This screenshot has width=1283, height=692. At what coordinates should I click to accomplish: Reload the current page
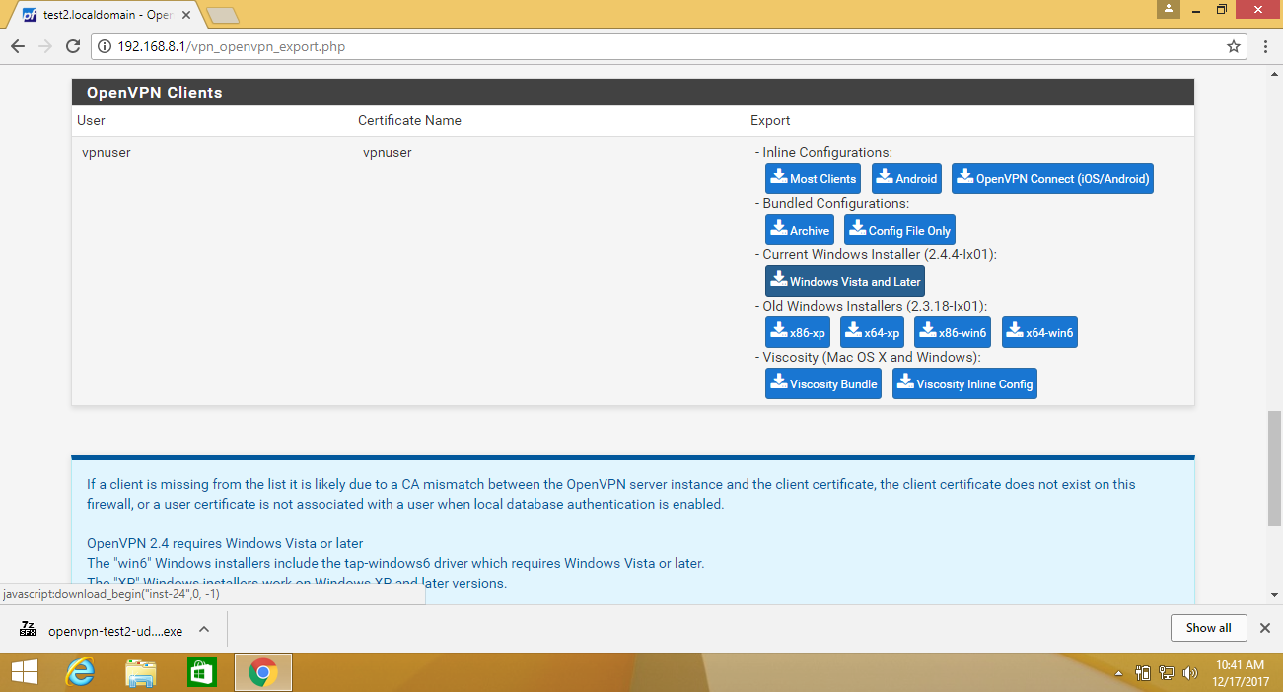click(73, 46)
